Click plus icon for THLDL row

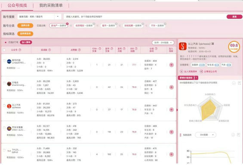[171, 154]
